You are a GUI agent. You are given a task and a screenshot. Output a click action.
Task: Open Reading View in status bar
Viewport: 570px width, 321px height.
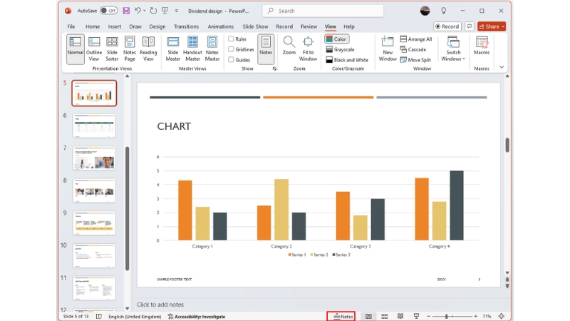tap(400, 316)
